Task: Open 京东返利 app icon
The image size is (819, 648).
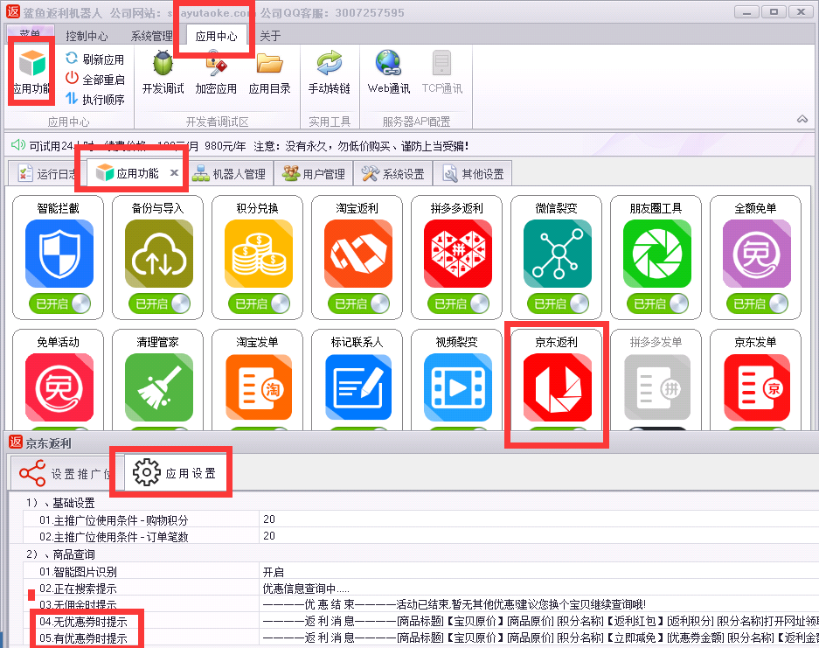Action: (558, 387)
